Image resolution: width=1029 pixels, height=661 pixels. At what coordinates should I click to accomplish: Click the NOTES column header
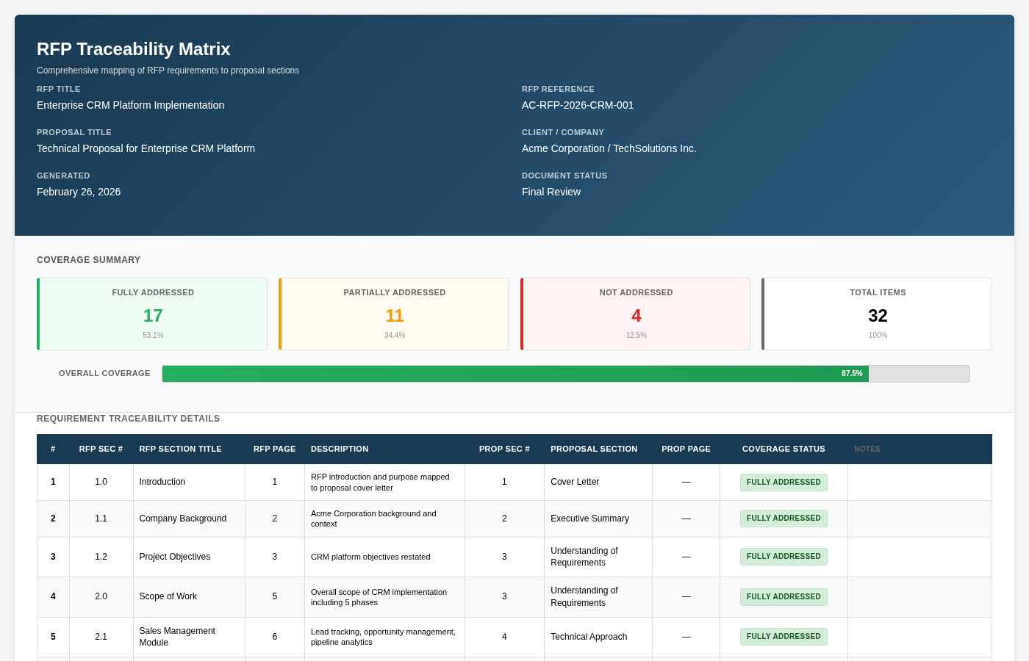point(867,449)
